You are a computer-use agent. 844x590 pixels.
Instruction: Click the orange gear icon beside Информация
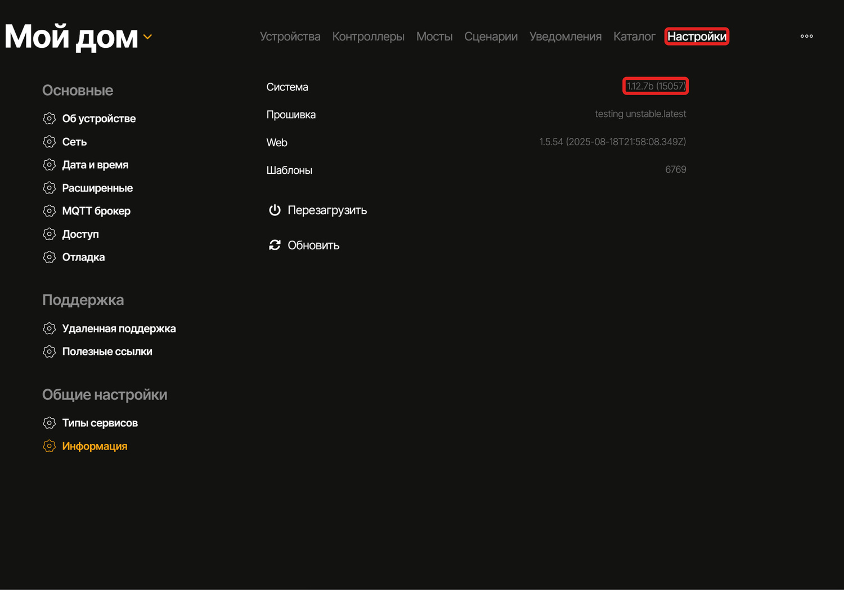[x=50, y=446]
